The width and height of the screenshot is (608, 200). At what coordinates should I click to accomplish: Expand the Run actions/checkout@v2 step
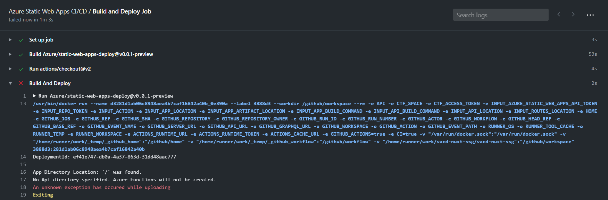10,69
